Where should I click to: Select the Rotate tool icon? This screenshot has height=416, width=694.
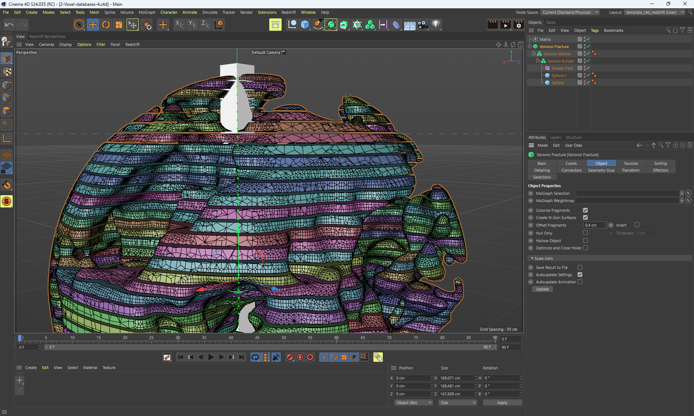(x=106, y=25)
